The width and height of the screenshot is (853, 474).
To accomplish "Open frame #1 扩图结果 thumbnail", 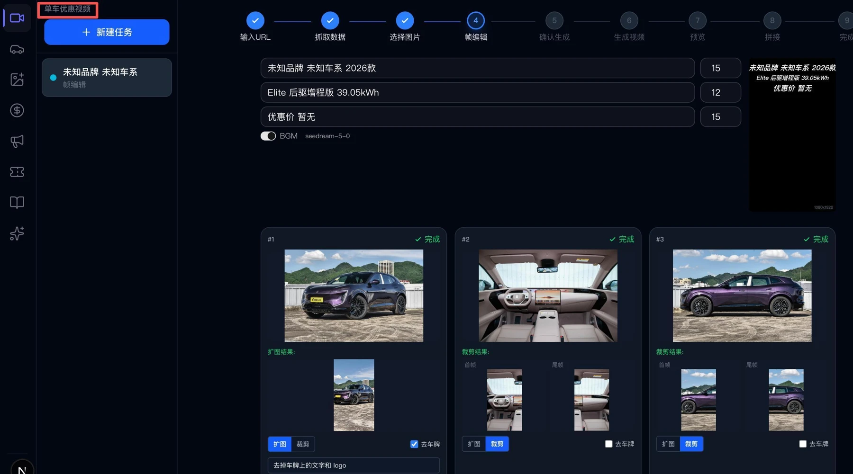I will click(x=354, y=395).
